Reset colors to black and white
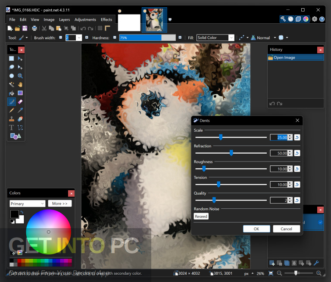The image size is (331, 282). (12, 221)
